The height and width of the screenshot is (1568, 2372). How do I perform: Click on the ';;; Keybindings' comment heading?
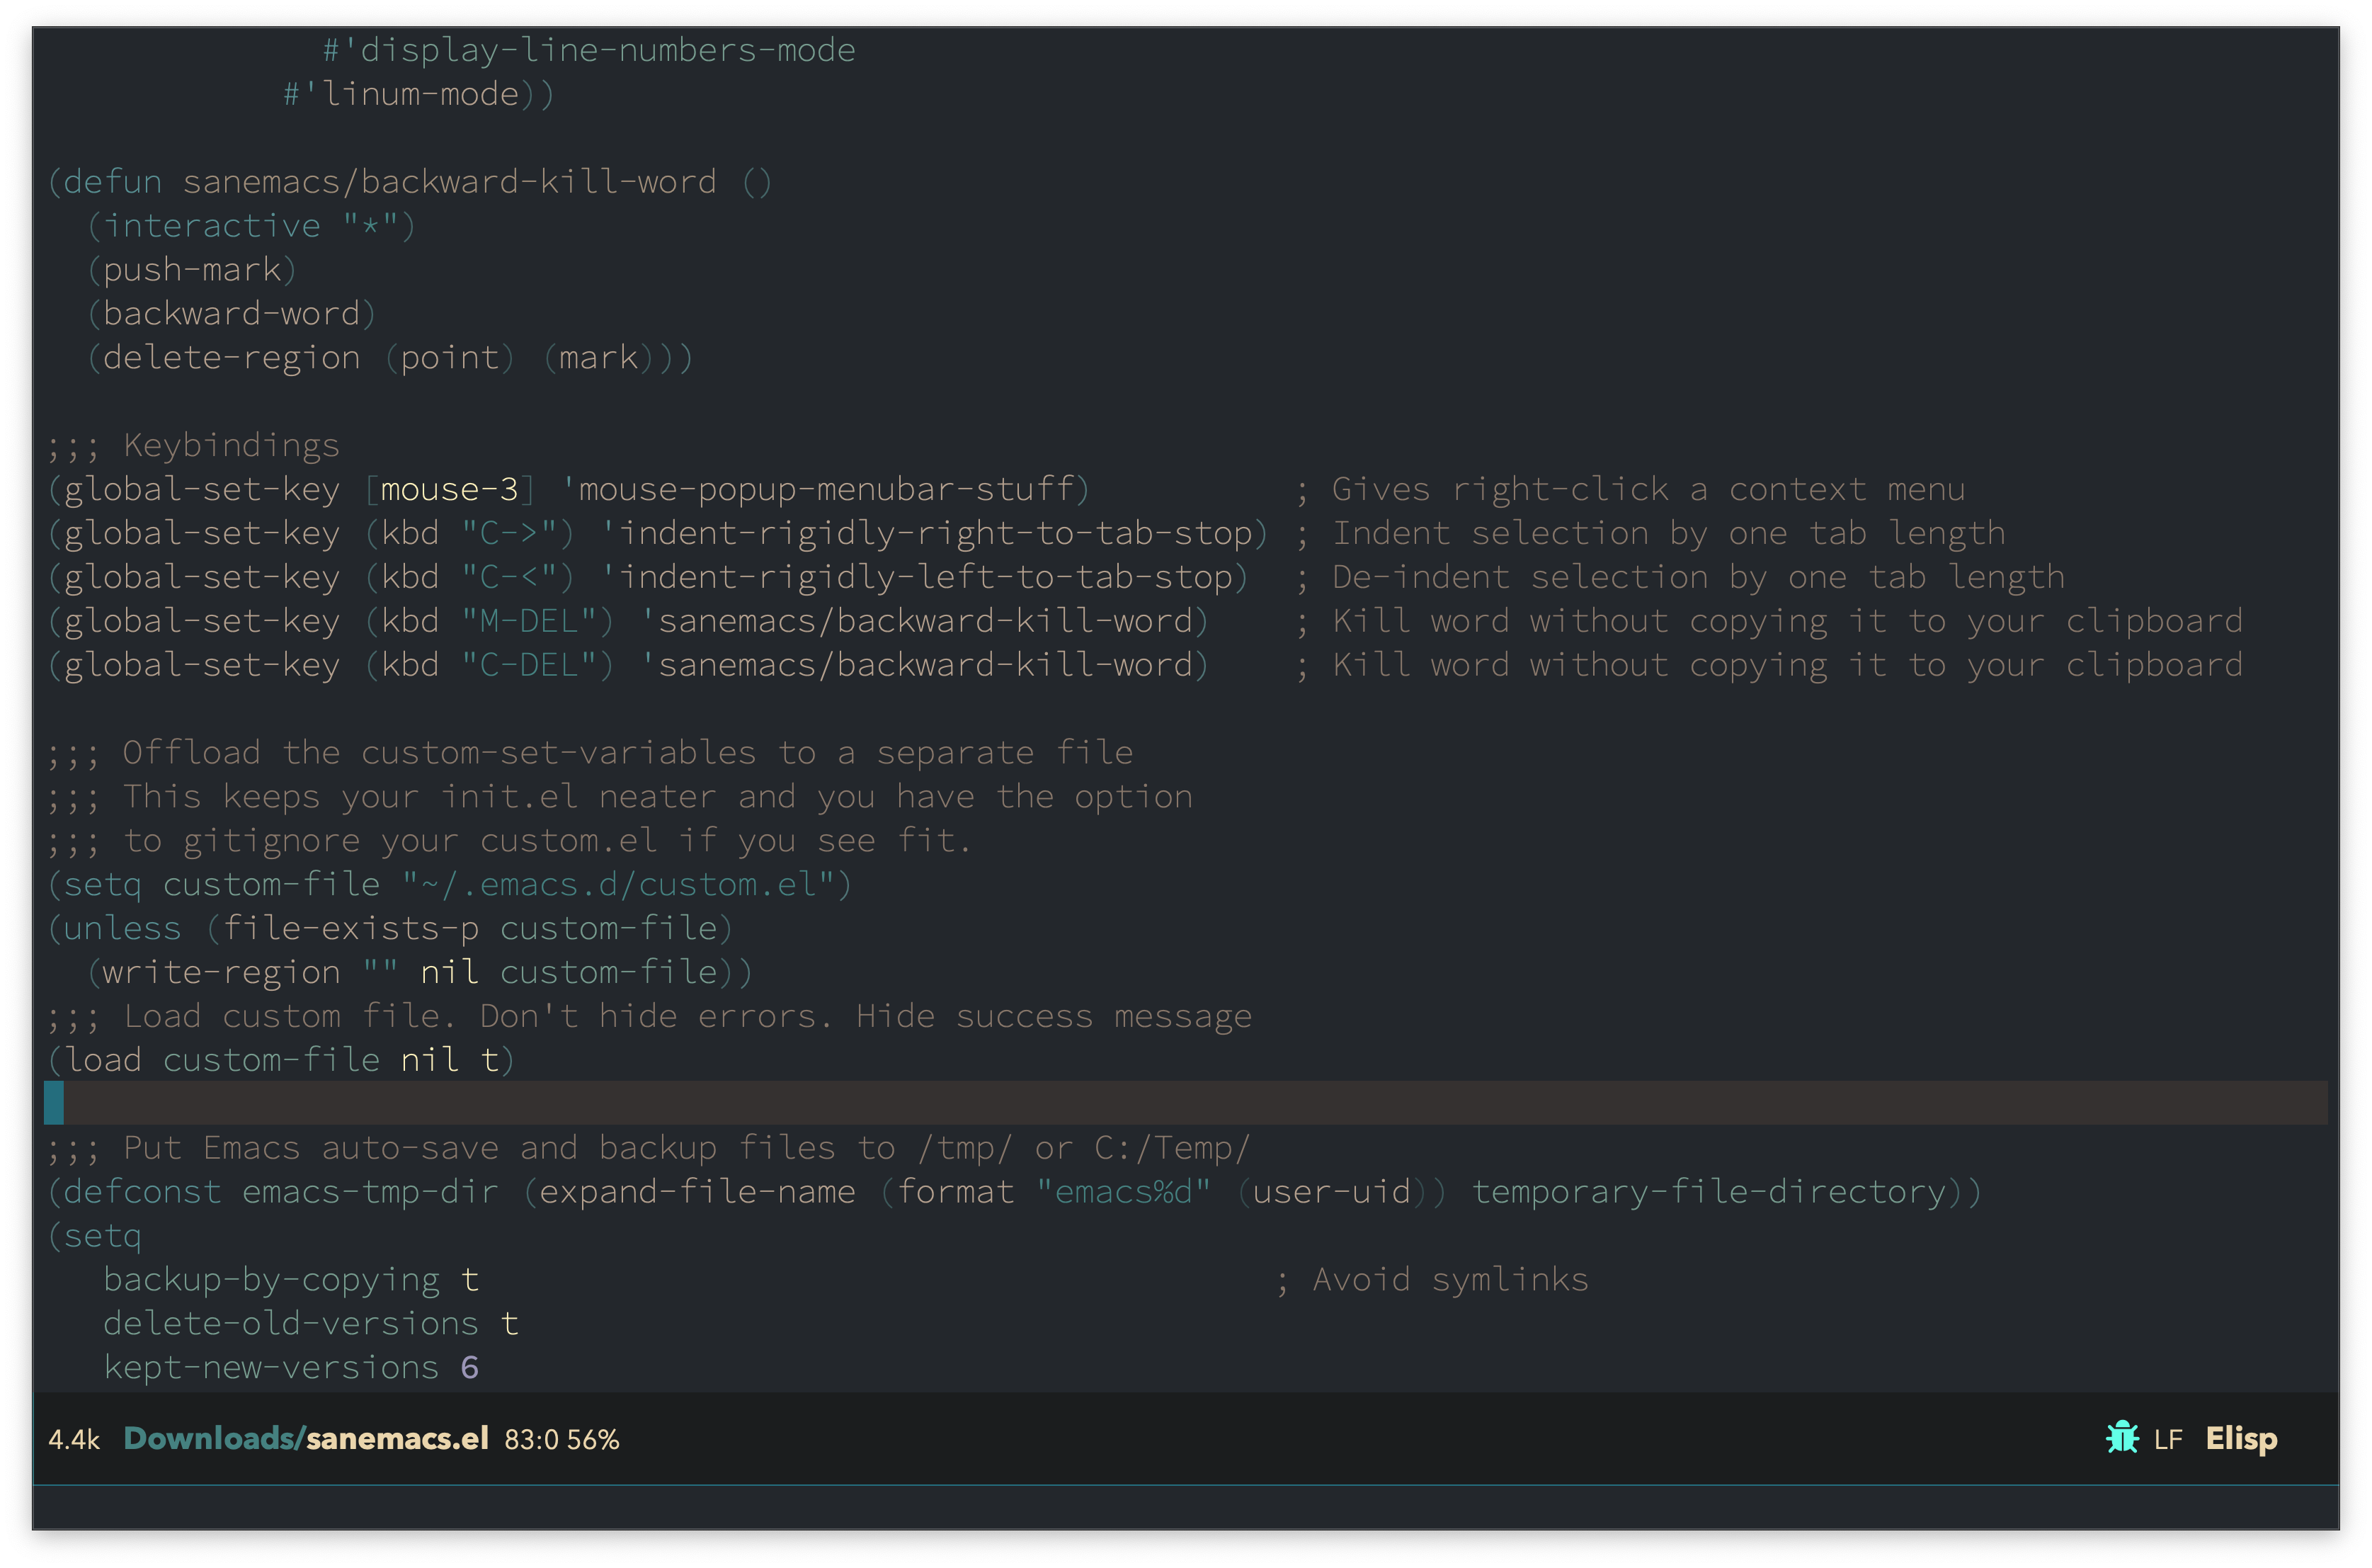[194, 445]
